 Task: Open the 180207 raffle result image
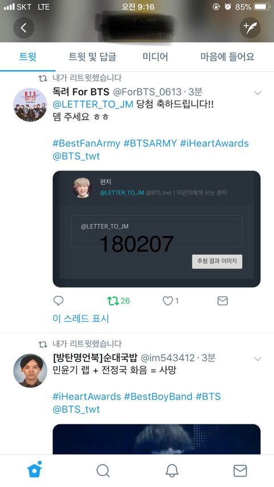pyautogui.click(x=156, y=229)
